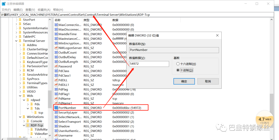Collapse the Terminal Server tree node

(16, 41)
